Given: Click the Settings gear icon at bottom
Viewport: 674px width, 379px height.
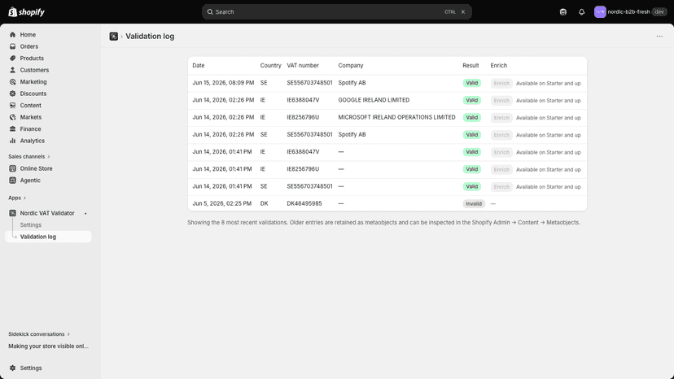Looking at the screenshot, I should 12,368.
